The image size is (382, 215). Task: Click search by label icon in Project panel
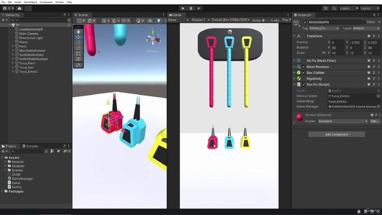click(58, 151)
